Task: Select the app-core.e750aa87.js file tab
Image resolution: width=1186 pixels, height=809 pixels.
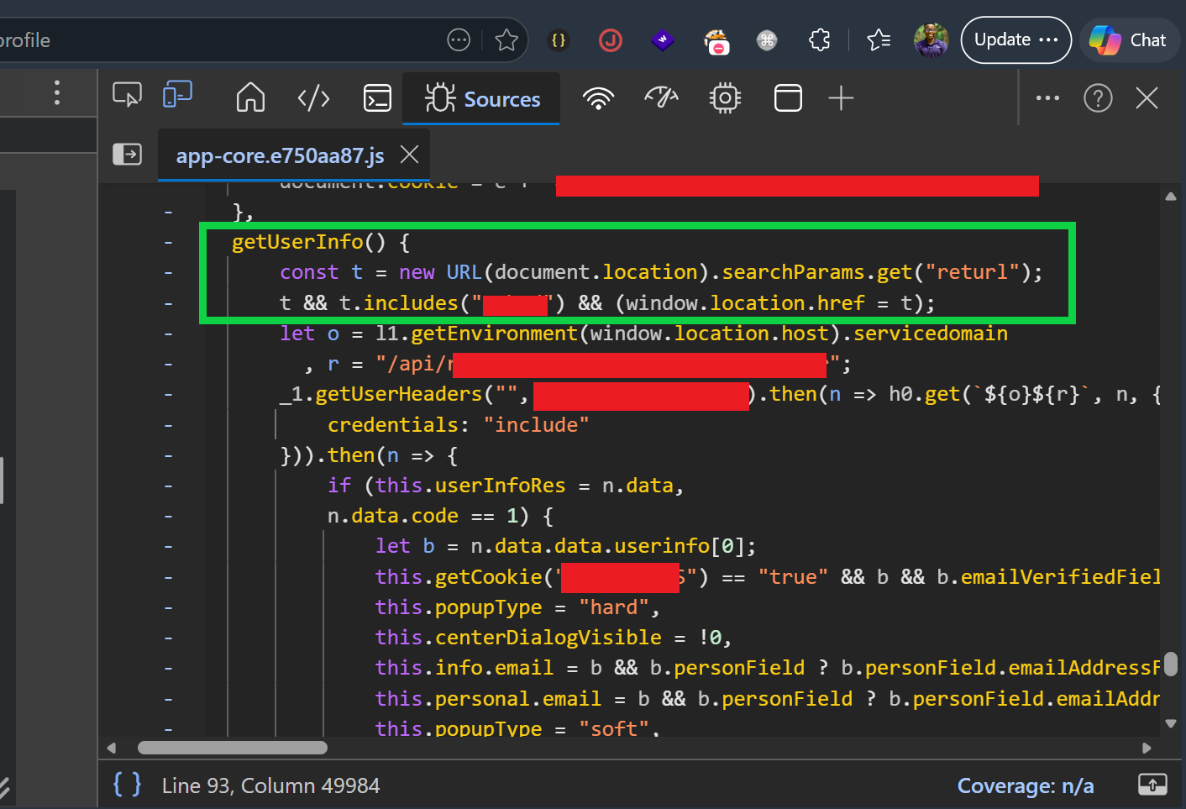Action: pos(280,155)
